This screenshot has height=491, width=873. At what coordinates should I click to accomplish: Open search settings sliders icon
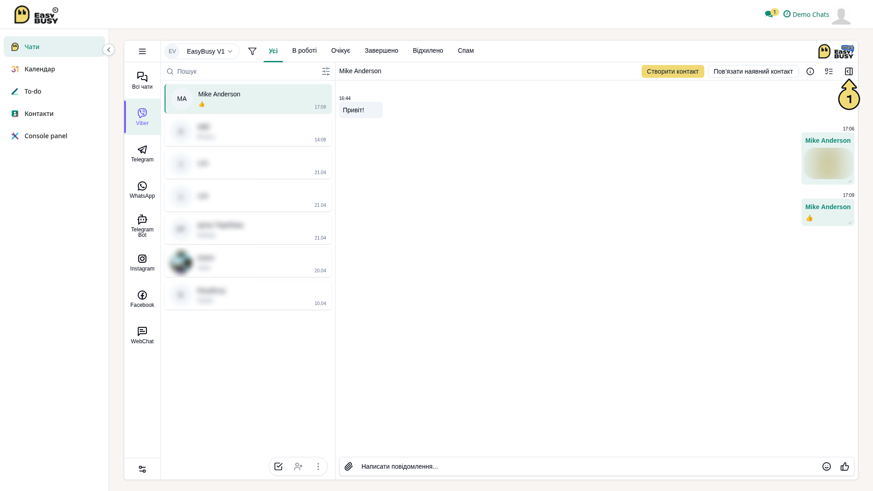click(x=326, y=71)
